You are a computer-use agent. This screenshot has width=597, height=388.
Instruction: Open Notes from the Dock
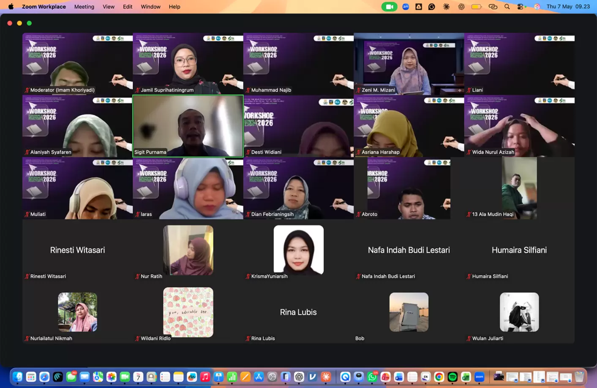tap(178, 377)
